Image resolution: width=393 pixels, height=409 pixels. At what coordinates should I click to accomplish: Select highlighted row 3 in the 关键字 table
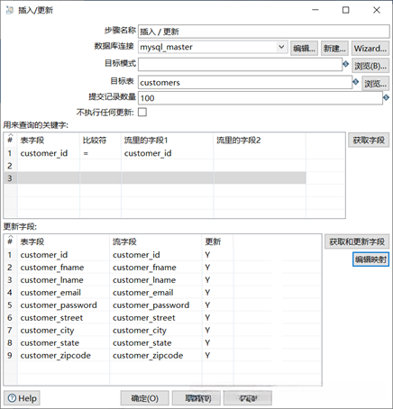click(x=155, y=178)
